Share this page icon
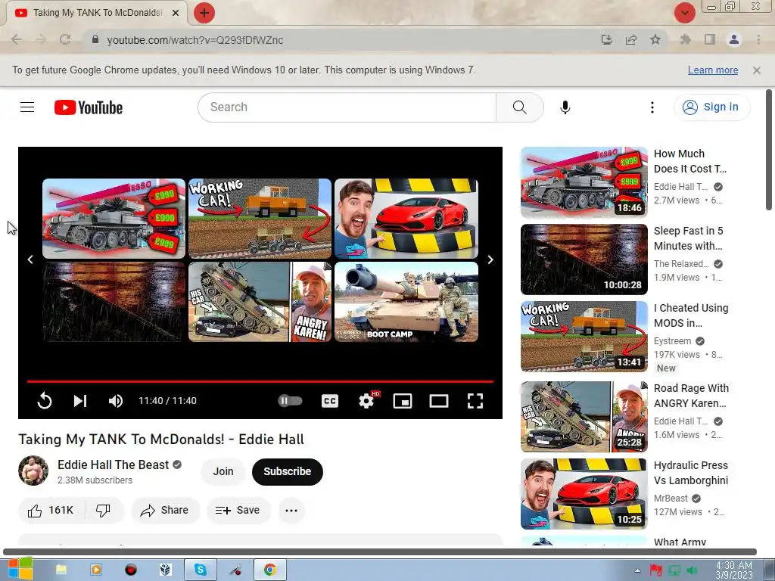The width and height of the screenshot is (775, 581). 631,40
